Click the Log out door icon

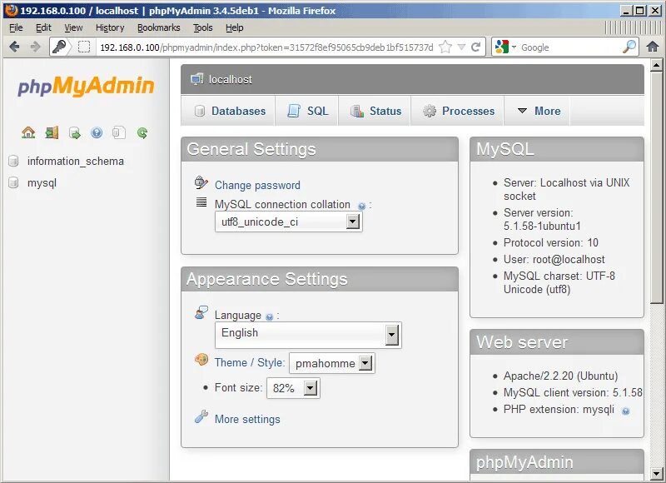click(52, 133)
